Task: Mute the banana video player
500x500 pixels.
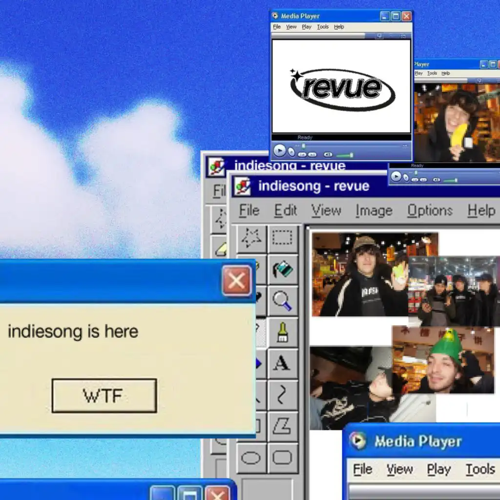Action: (x=437, y=180)
